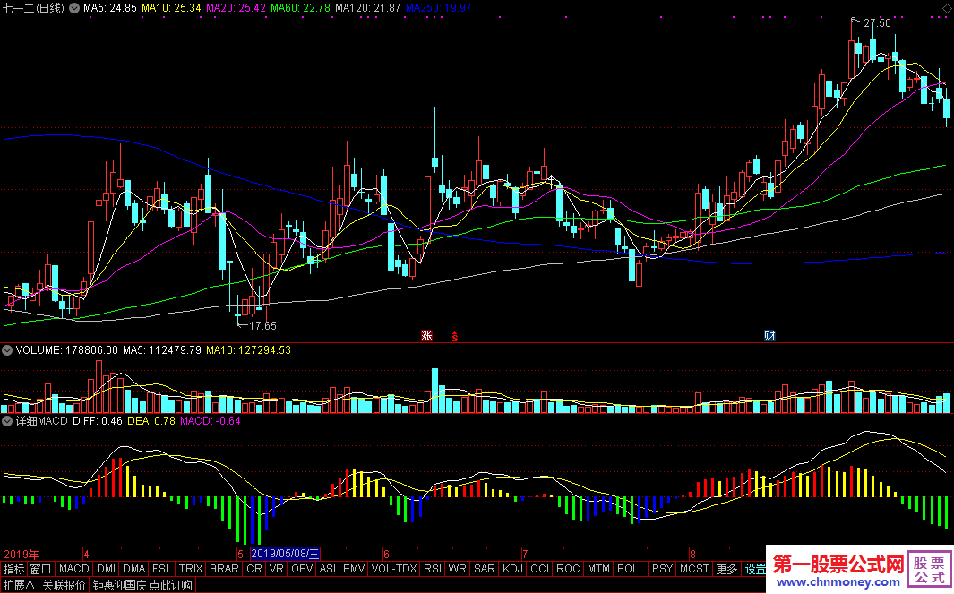Click the MA20: 25.42 legend value
This screenshot has width=954, height=594.
[236, 9]
